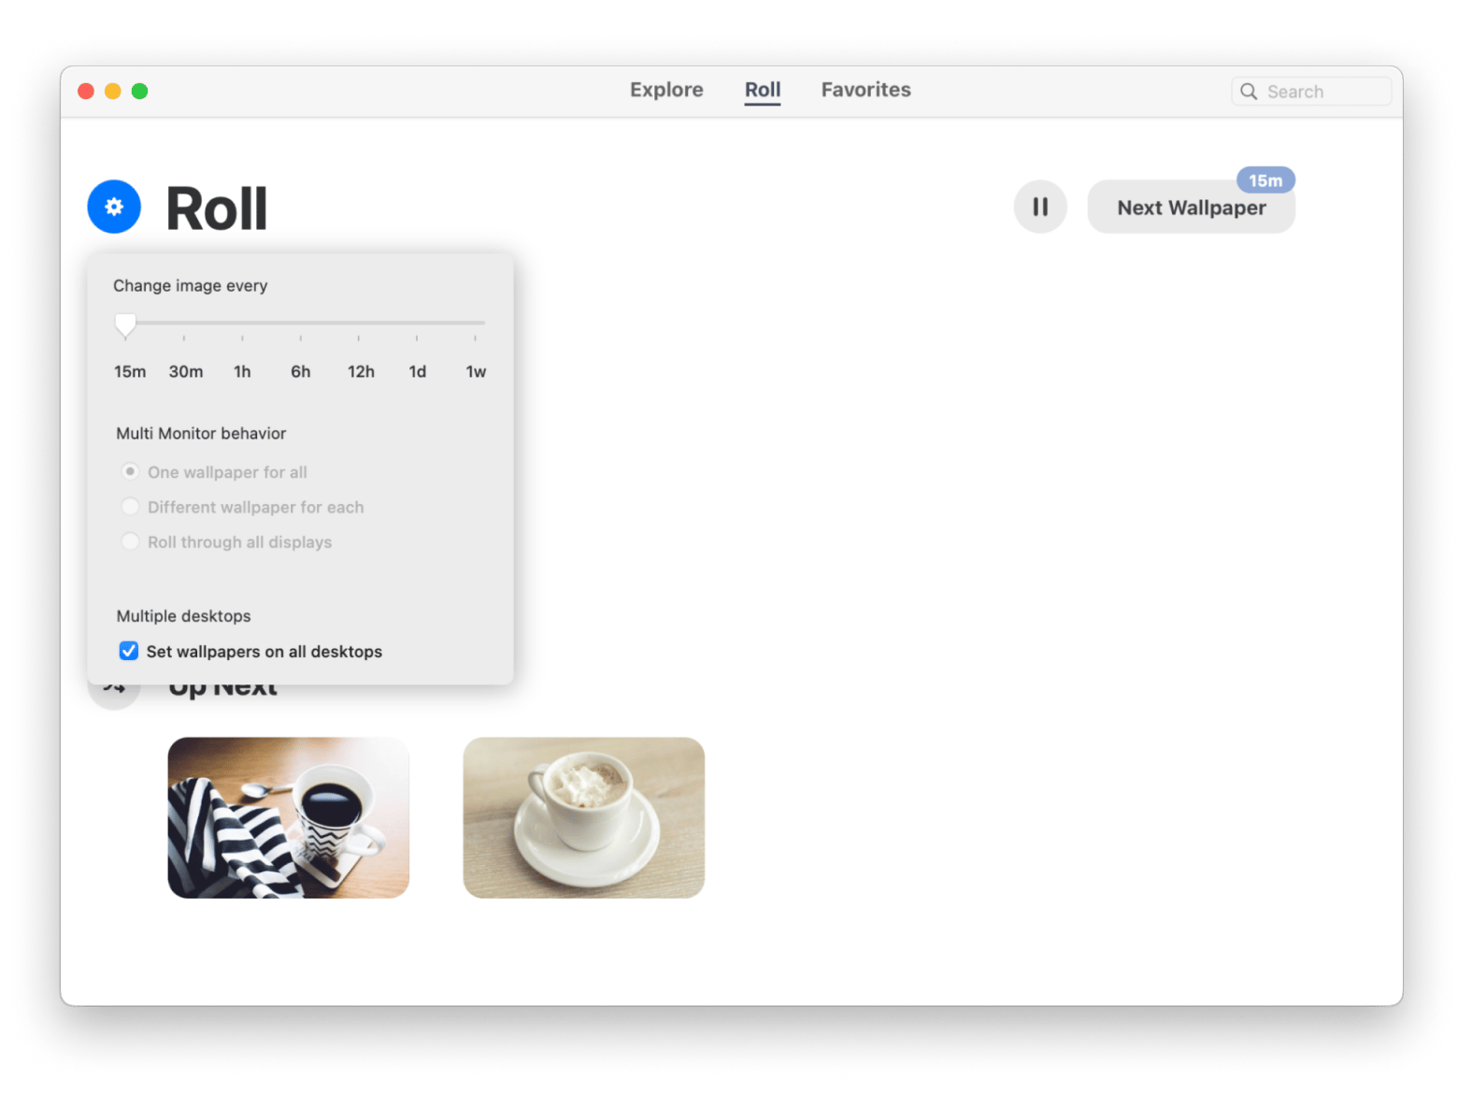Choose Different wallpaper for each
1458x1094 pixels.
131,507
